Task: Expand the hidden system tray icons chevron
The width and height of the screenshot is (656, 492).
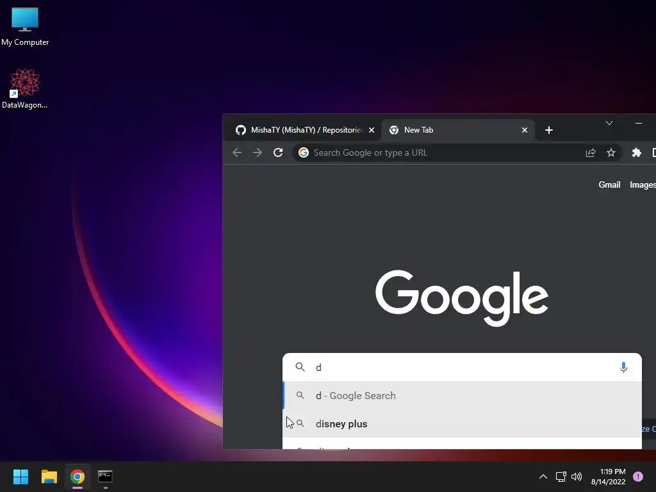Action: point(543,477)
